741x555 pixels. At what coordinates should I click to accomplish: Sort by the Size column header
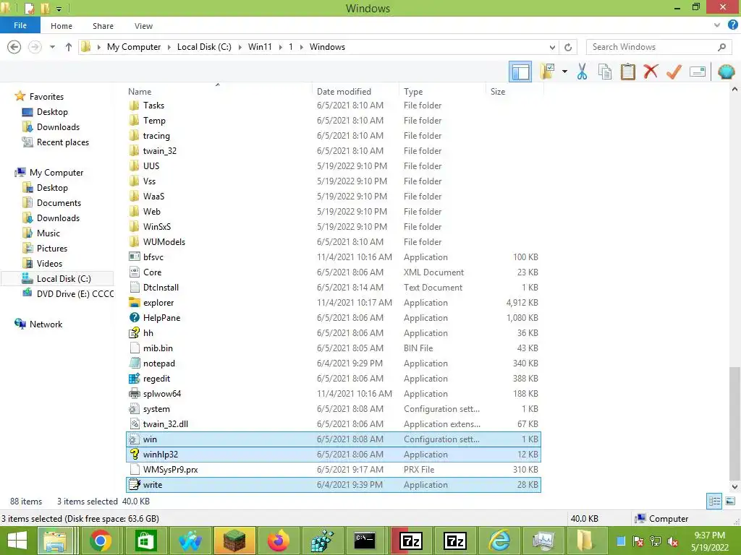click(498, 92)
